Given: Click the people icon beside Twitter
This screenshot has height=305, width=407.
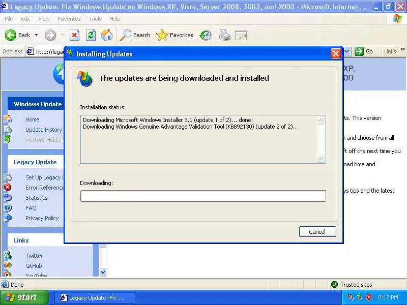Looking at the screenshot, I should tap(8, 255).
